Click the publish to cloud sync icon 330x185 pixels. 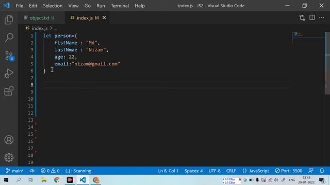(32, 171)
